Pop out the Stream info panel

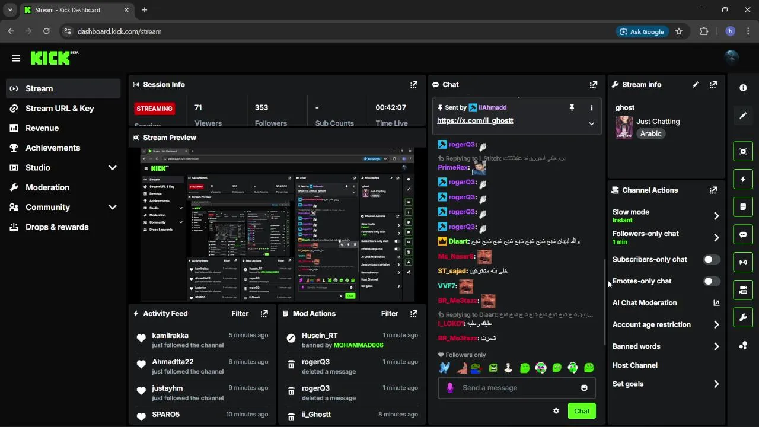[x=713, y=85]
